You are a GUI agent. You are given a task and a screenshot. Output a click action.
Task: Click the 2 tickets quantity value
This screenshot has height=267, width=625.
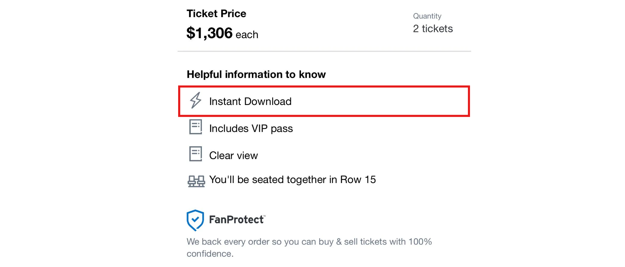point(433,29)
